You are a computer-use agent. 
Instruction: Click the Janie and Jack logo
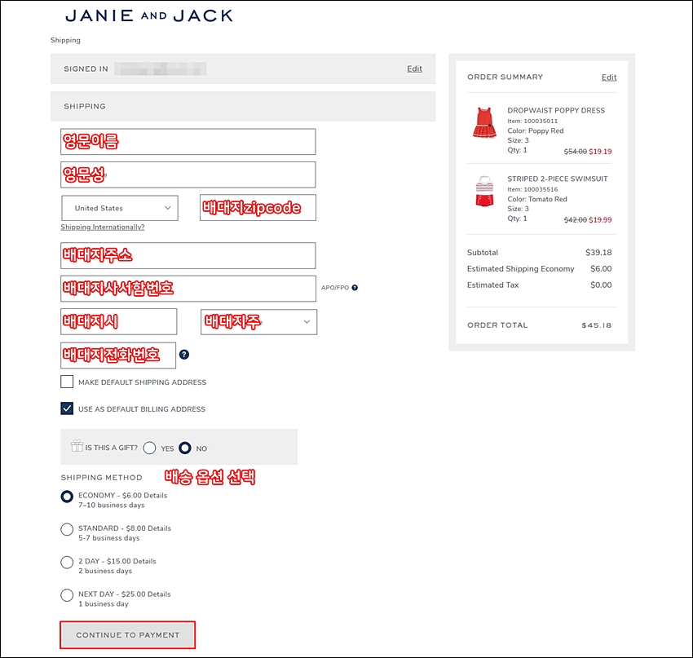149,16
